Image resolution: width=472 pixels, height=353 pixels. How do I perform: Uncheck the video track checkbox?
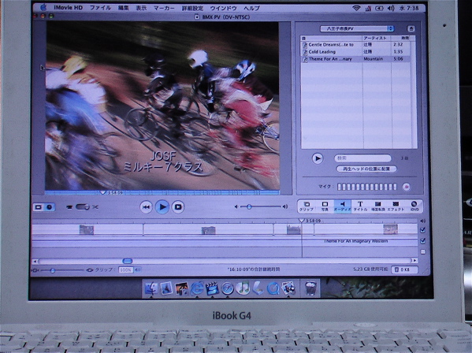[422, 230]
